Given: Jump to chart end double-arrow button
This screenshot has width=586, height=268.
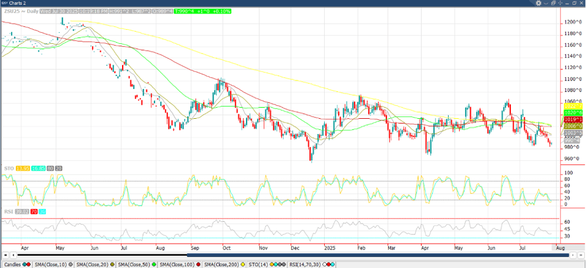Looking at the screenshot, I should coord(581,255).
